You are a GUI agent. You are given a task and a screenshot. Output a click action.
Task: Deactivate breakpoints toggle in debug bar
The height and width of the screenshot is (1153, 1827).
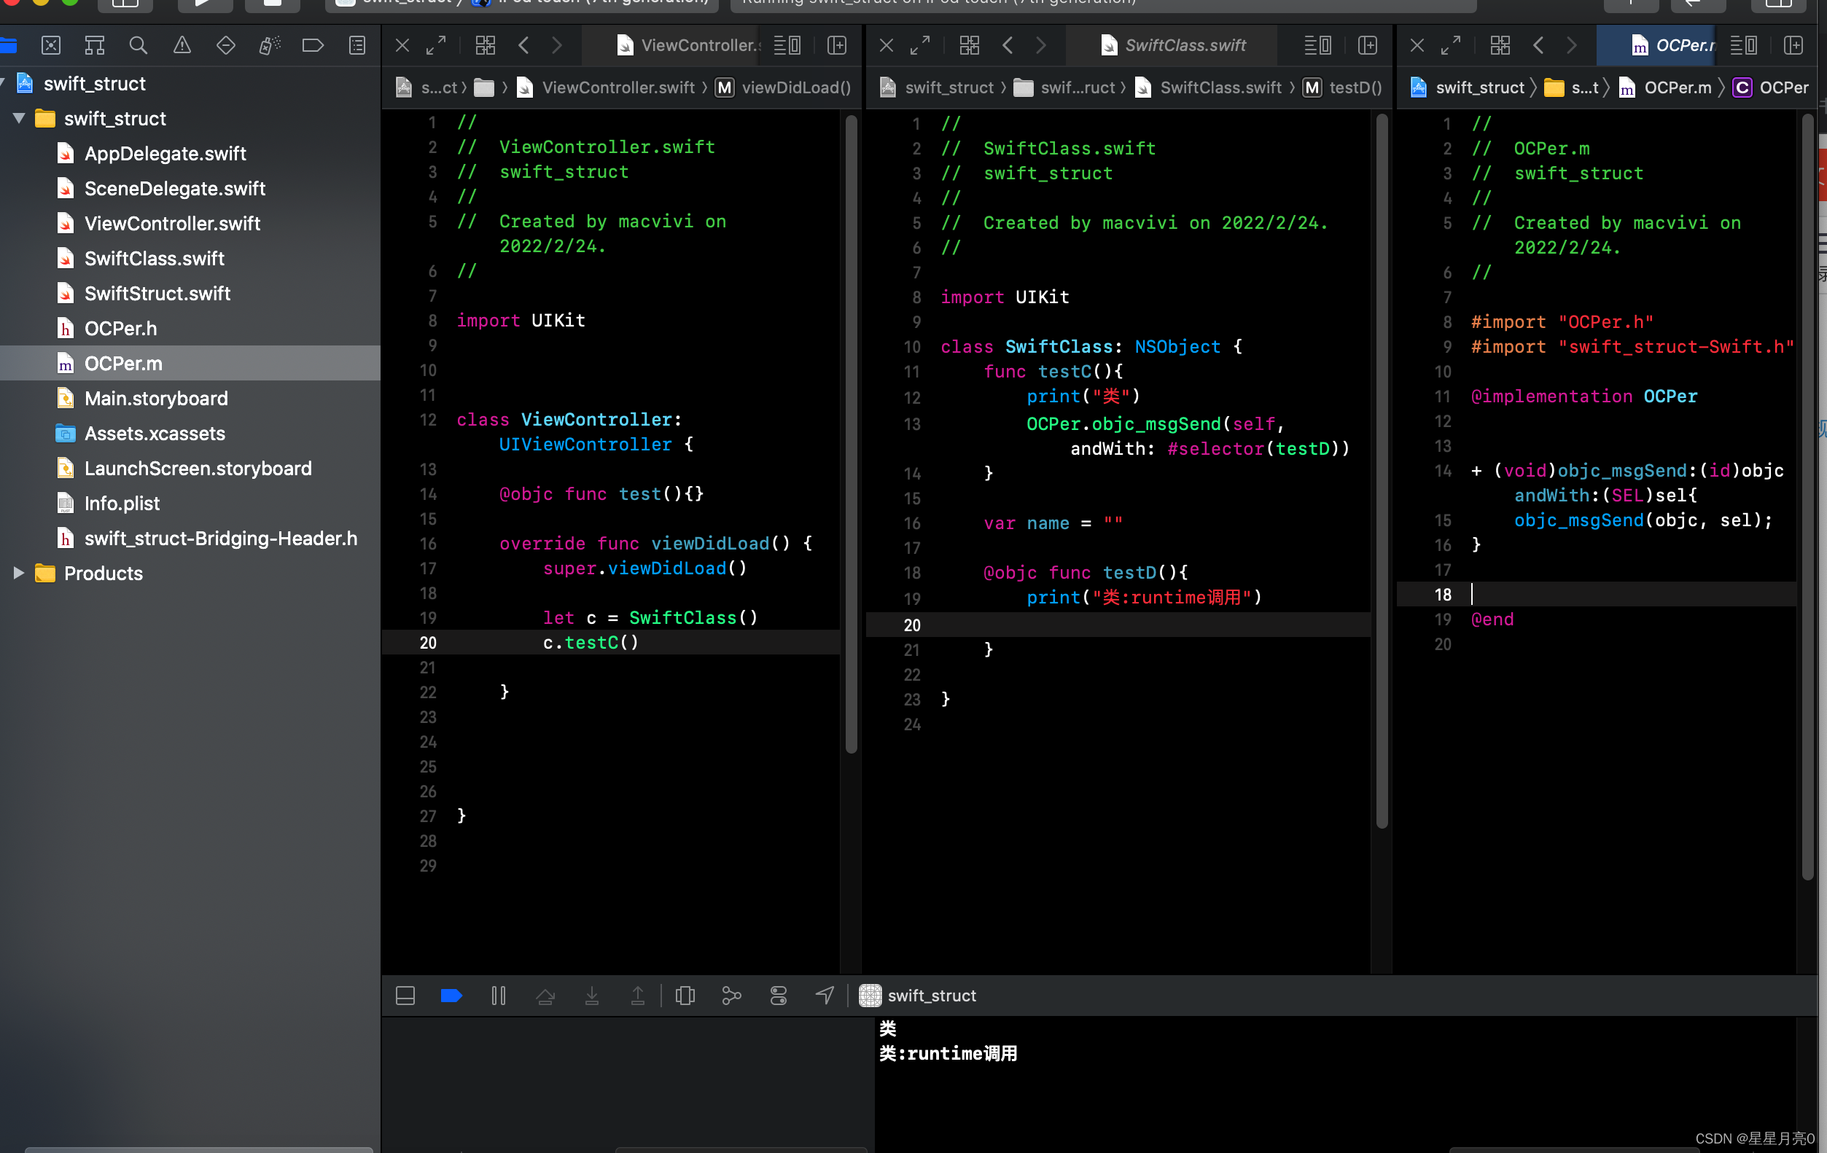tap(451, 996)
